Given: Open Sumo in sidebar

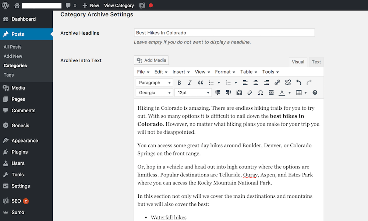Looking at the screenshot, I should click(26, 212).
